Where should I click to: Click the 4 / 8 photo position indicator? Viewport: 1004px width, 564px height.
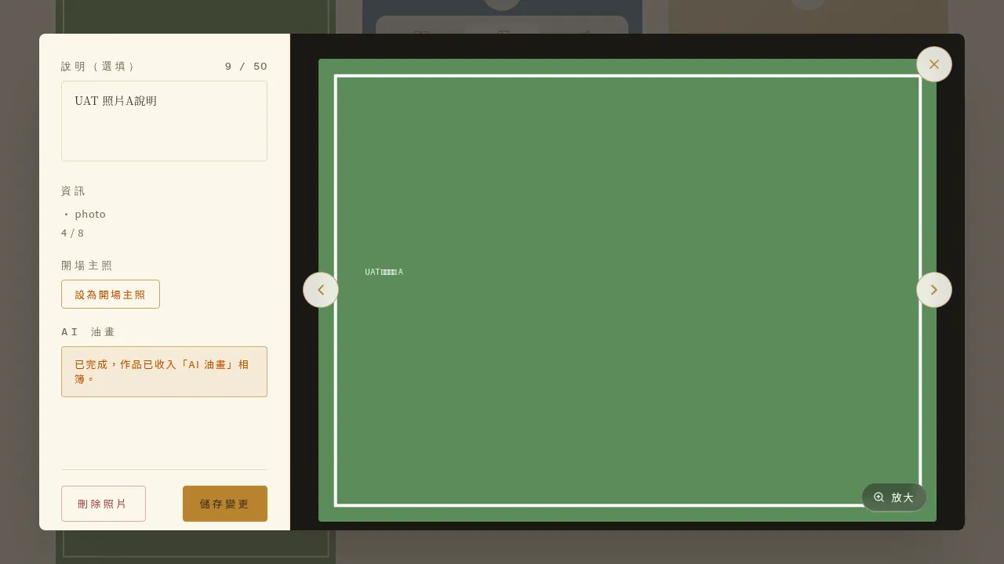(x=72, y=233)
